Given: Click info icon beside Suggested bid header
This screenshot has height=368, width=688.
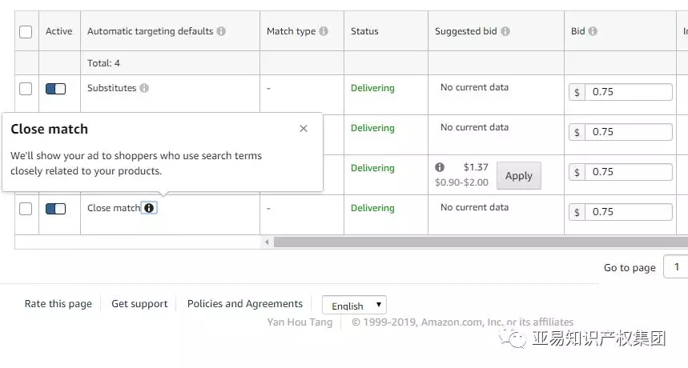Looking at the screenshot, I should tap(505, 31).
